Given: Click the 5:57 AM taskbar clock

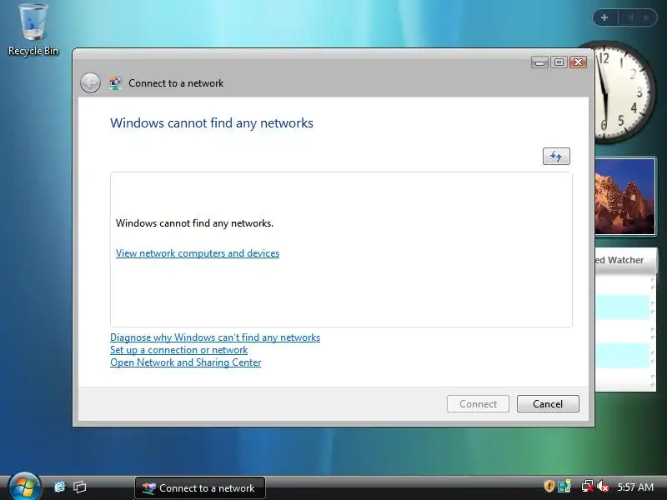Looking at the screenshot, I should (635, 487).
